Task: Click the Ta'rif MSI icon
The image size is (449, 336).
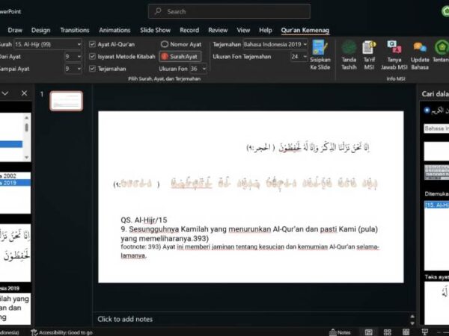Action: [x=370, y=54]
